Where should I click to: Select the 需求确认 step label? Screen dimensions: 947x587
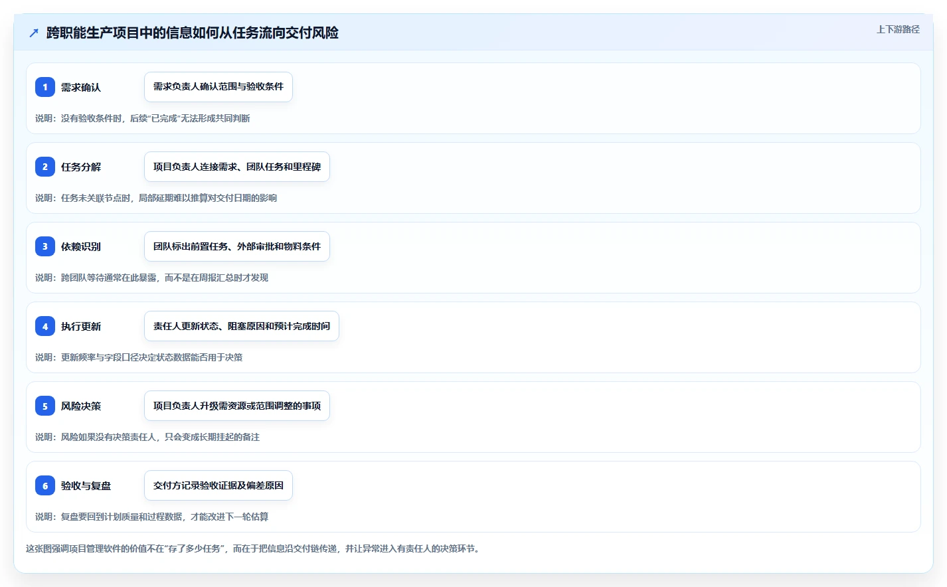[x=81, y=87]
